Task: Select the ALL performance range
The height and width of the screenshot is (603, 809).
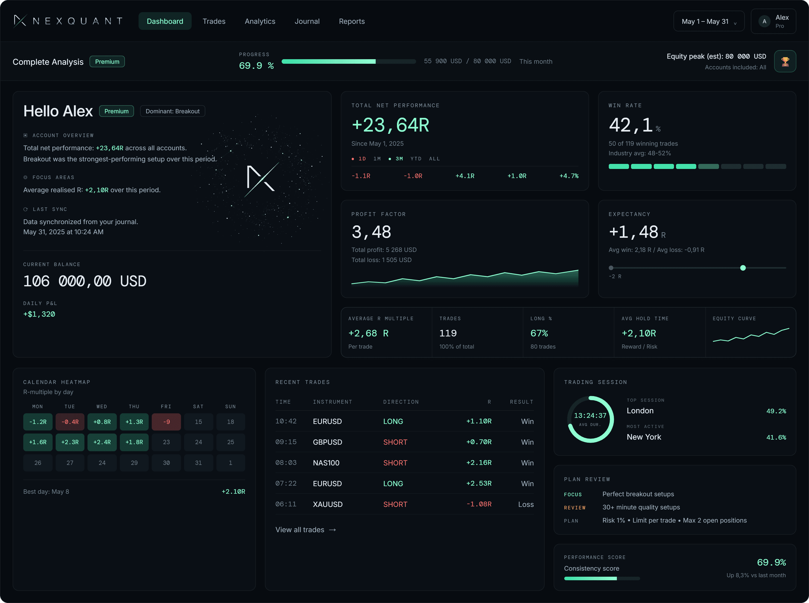Action: (434, 159)
